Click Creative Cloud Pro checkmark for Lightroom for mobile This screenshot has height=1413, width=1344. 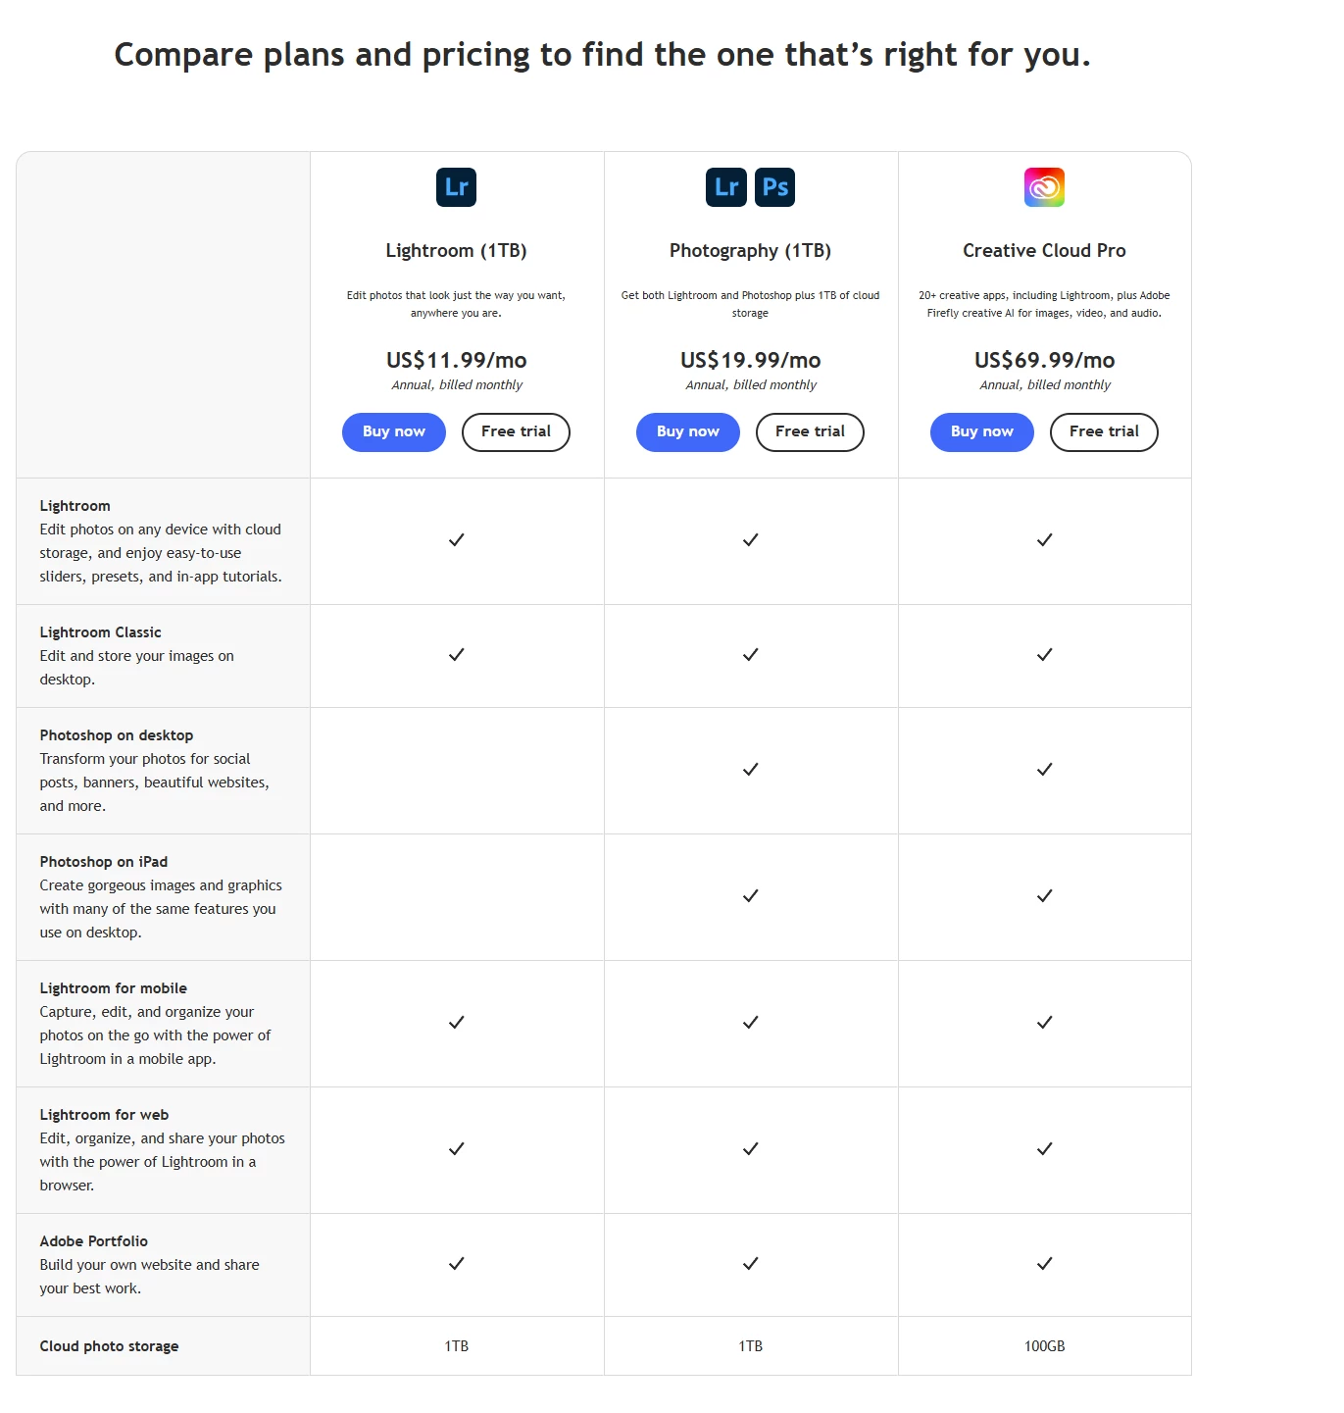[1044, 1023]
